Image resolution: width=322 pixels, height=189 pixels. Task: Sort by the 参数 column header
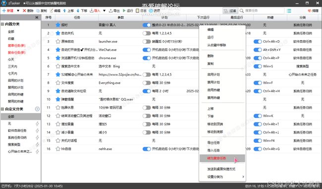coord(120,17)
